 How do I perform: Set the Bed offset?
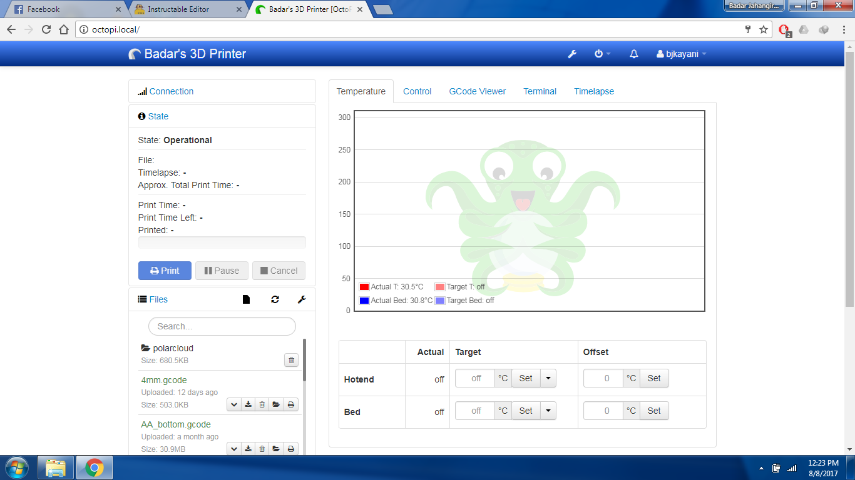click(654, 411)
